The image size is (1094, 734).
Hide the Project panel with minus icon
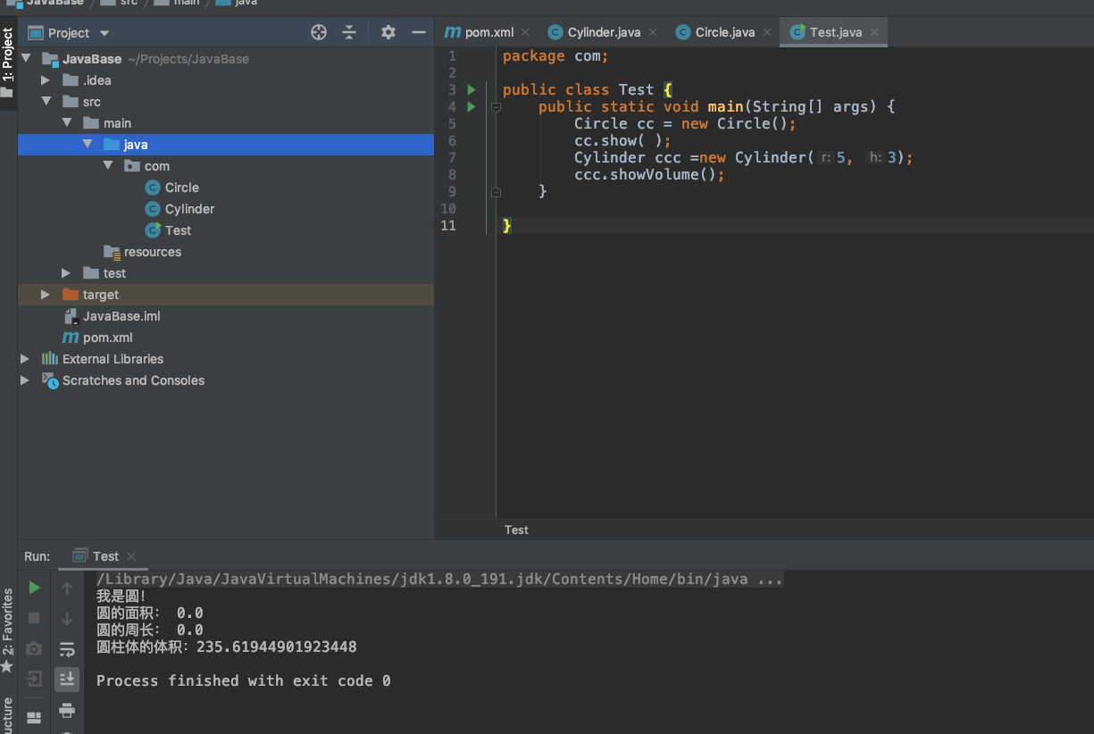click(x=418, y=33)
